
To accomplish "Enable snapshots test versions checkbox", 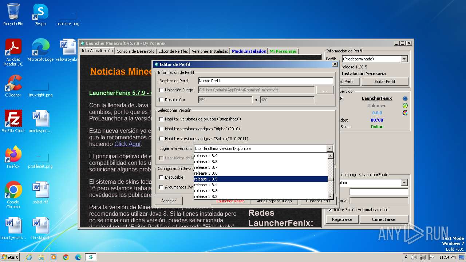I will (162, 119).
